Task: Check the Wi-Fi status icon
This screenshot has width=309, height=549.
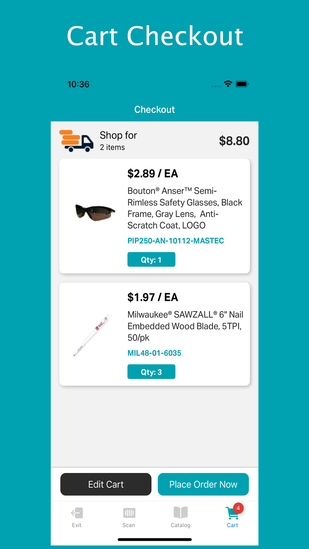Action: click(228, 84)
